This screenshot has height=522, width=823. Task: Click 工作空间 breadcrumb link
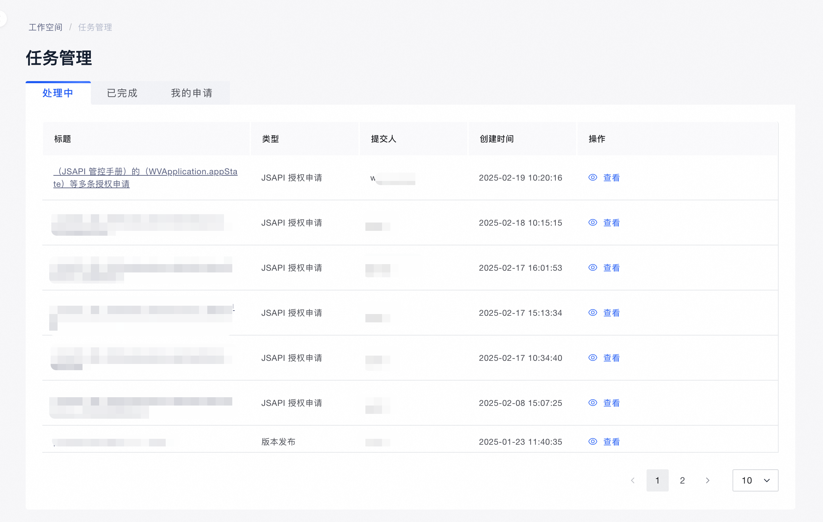(45, 27)
